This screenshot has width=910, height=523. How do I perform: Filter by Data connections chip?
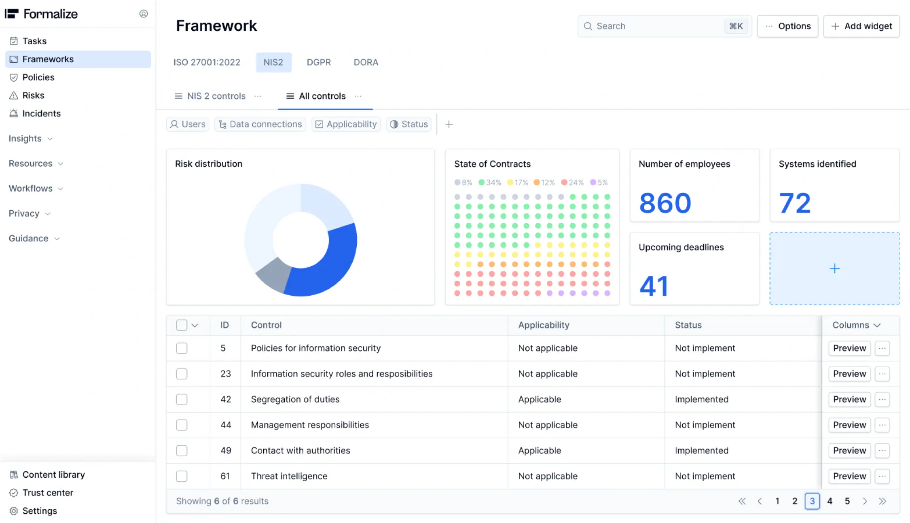click(x=260, y=124)
